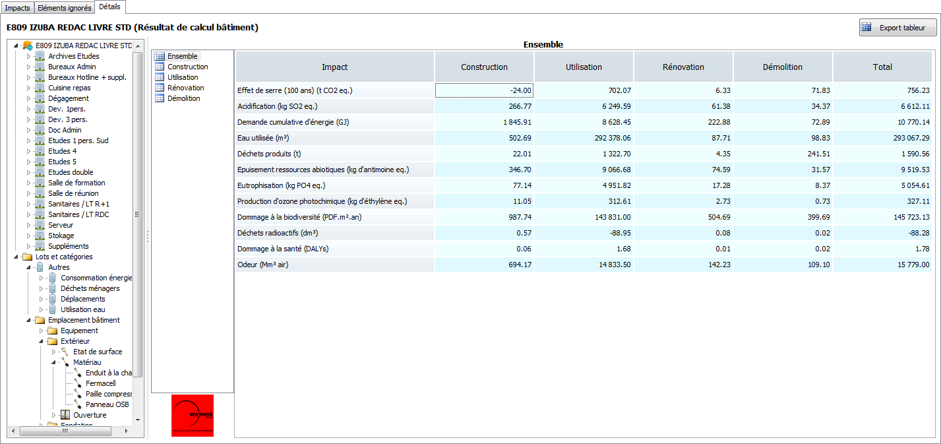The height and width of the screenshot is (444, 941).
Task: Click the E809 IZUBA root project icon
Action: click(x=28, y=46)
